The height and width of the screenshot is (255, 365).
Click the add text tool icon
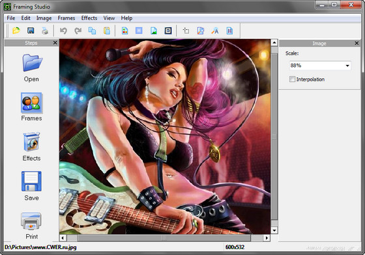(x=215, y=31)
